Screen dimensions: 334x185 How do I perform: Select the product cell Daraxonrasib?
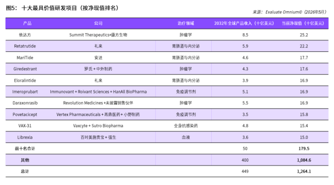click(x=25, y=103)
